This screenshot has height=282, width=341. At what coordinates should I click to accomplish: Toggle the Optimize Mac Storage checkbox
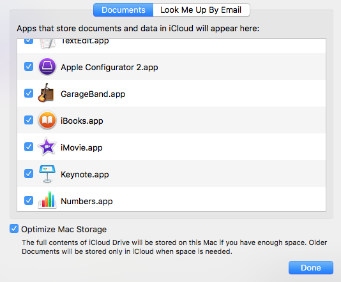[x=14, y=229]
